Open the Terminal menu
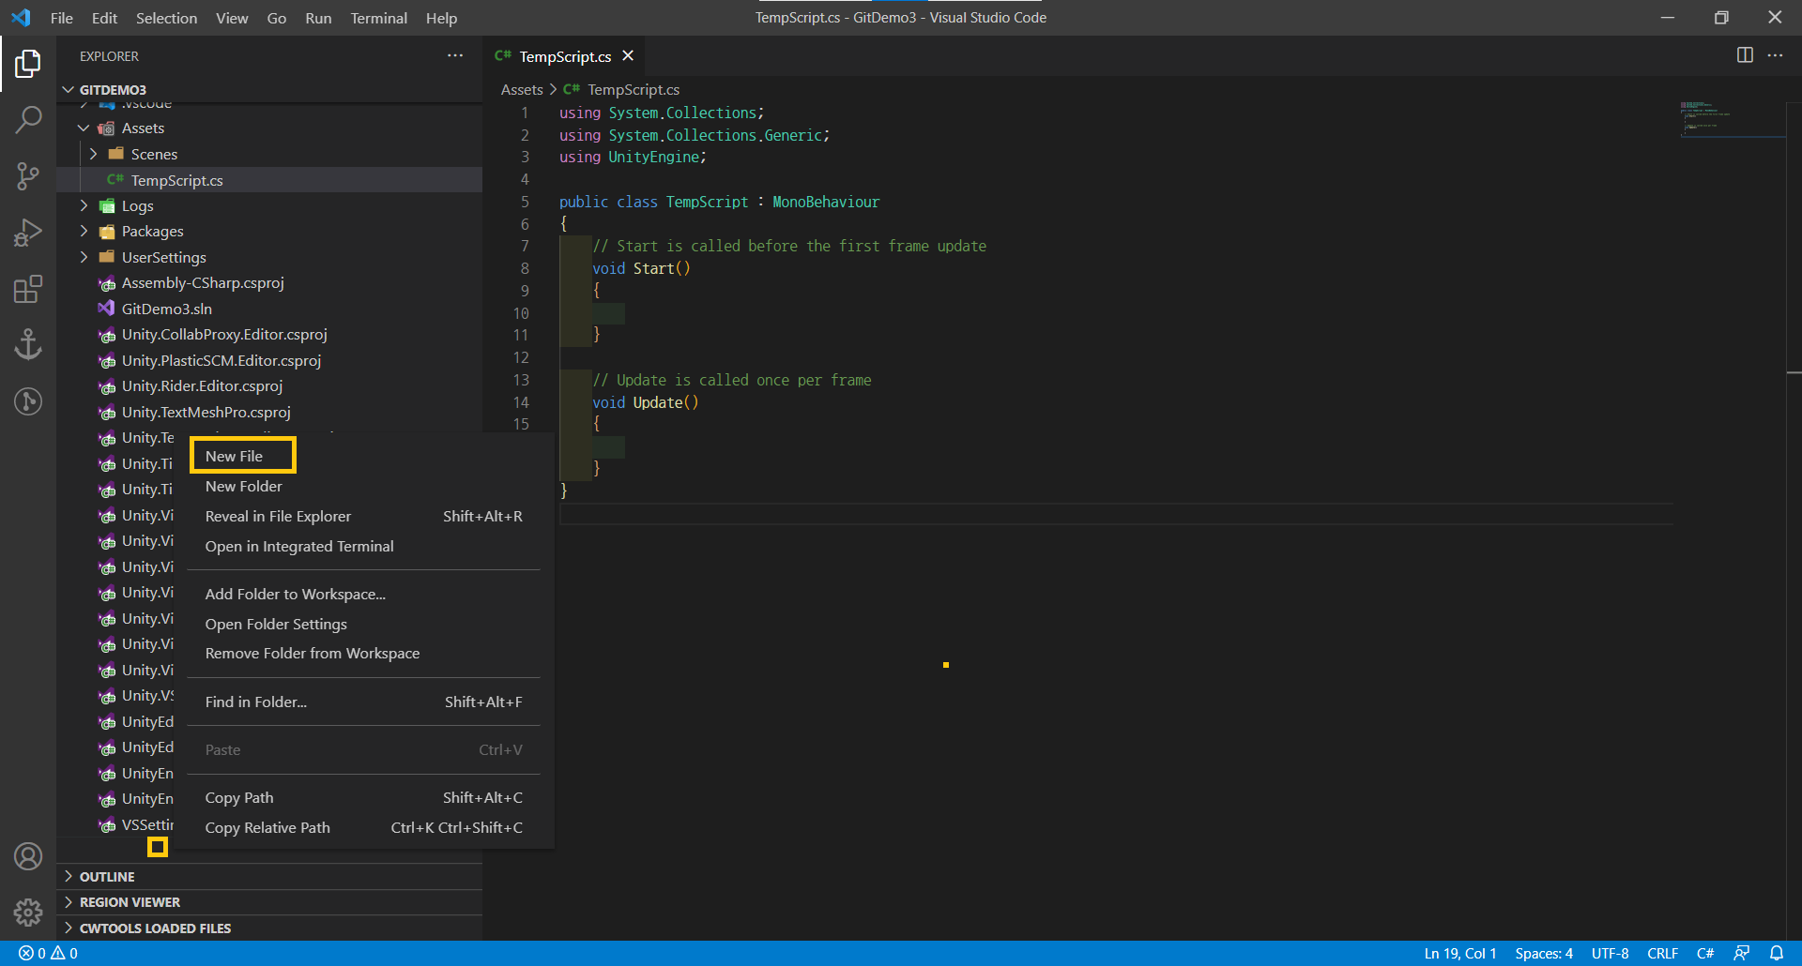This screenshot has width=1802, height=966. pos(378,18)
